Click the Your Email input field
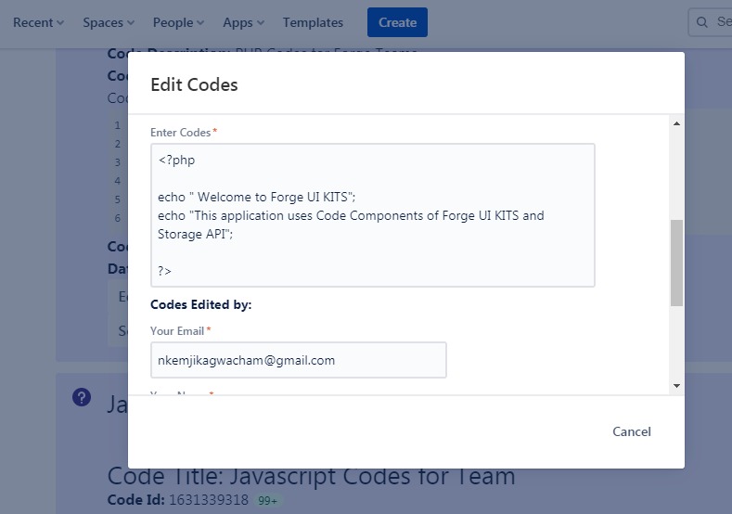The height and width of the screenshot is (514, 732). (299, 360)
